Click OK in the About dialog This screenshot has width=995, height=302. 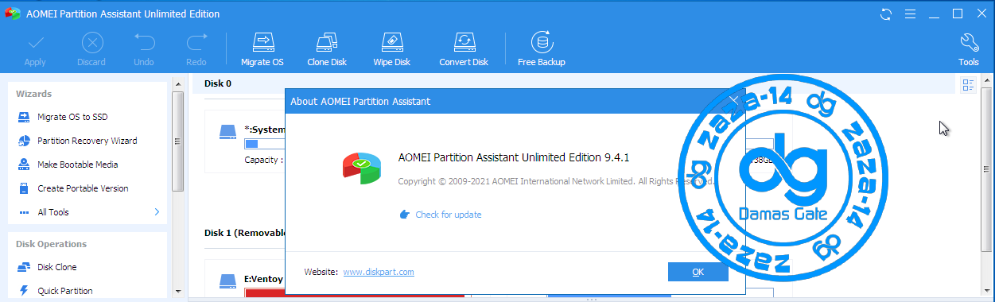click(x=698, y=272)
